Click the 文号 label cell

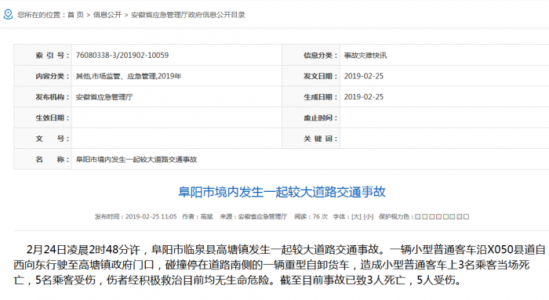click(x=42, y=139)
